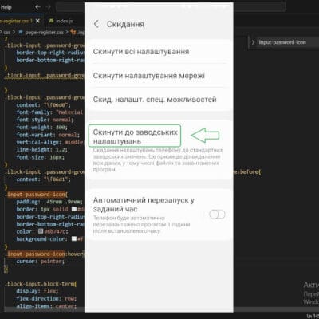Click the .block-input.block-term selector
319x319 pixels.
[41, 284]
